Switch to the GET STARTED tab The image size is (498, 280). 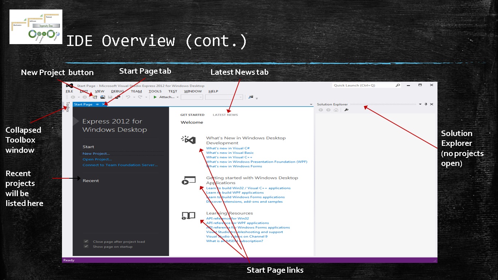click(192, 115)
